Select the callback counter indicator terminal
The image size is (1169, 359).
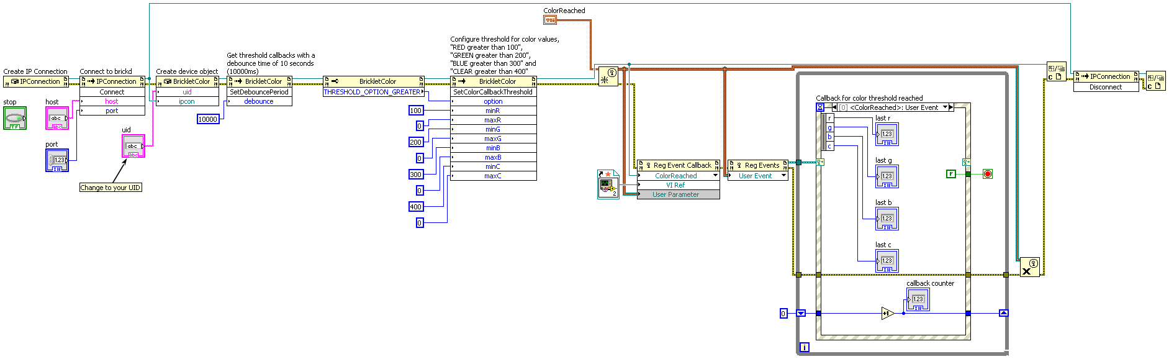[x=918, y=299]
